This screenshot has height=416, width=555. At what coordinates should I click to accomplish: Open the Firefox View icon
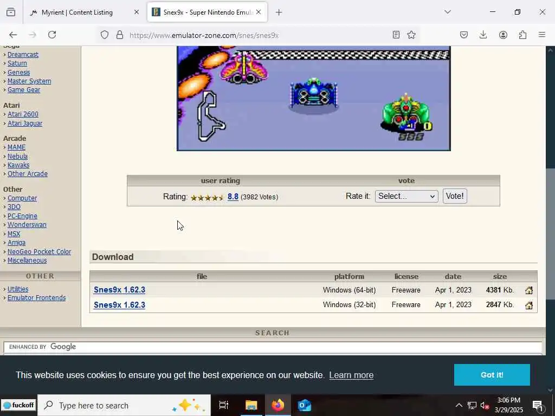(x=11, y=12)
